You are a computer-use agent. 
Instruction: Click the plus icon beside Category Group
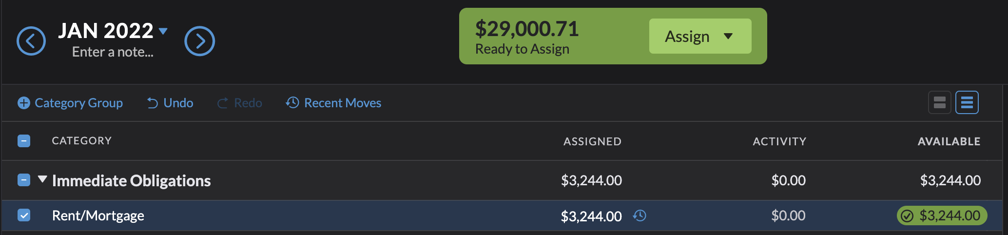(23, 103)
